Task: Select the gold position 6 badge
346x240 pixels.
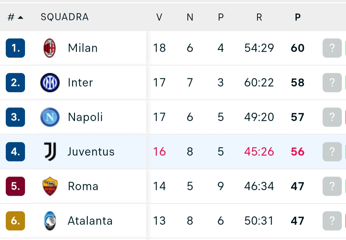Action: (x=15, y=221)
